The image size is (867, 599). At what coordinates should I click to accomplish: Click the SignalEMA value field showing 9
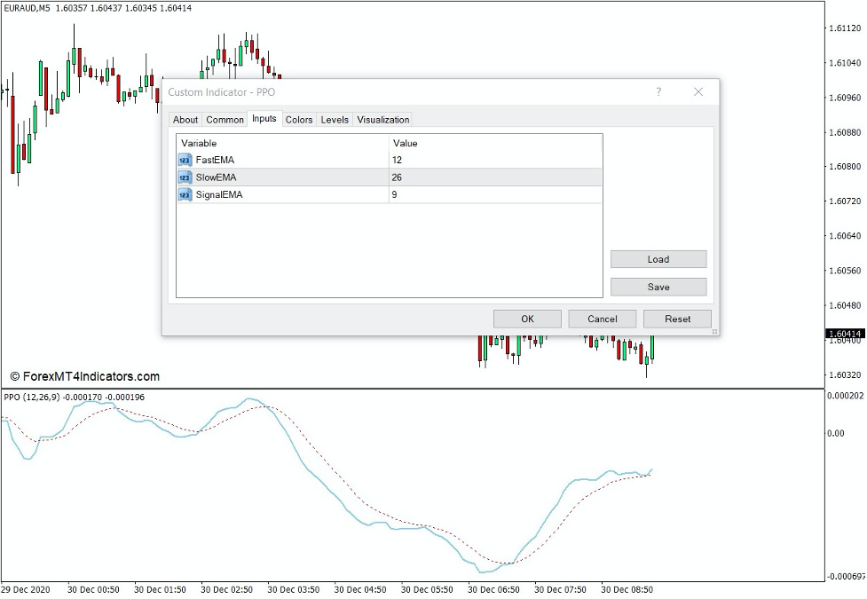coord(444,194)
